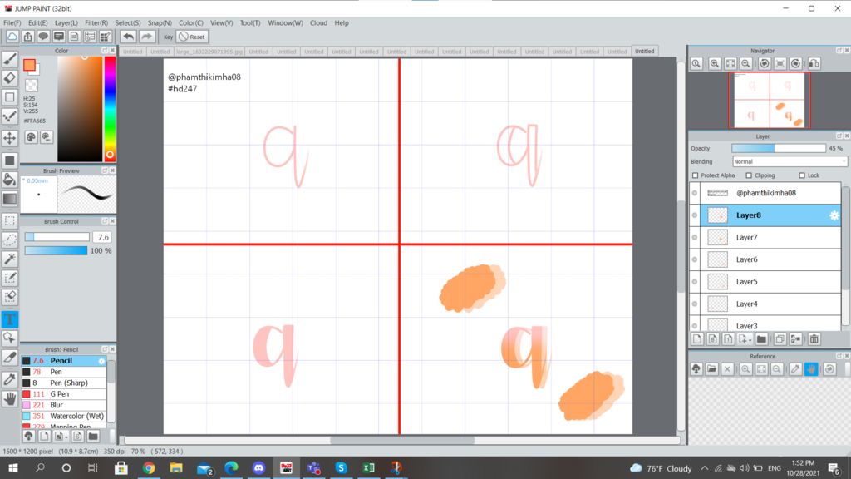Click the Key button in toolbar
Screen dimensions: 851x479
click(x=168, y=37)
